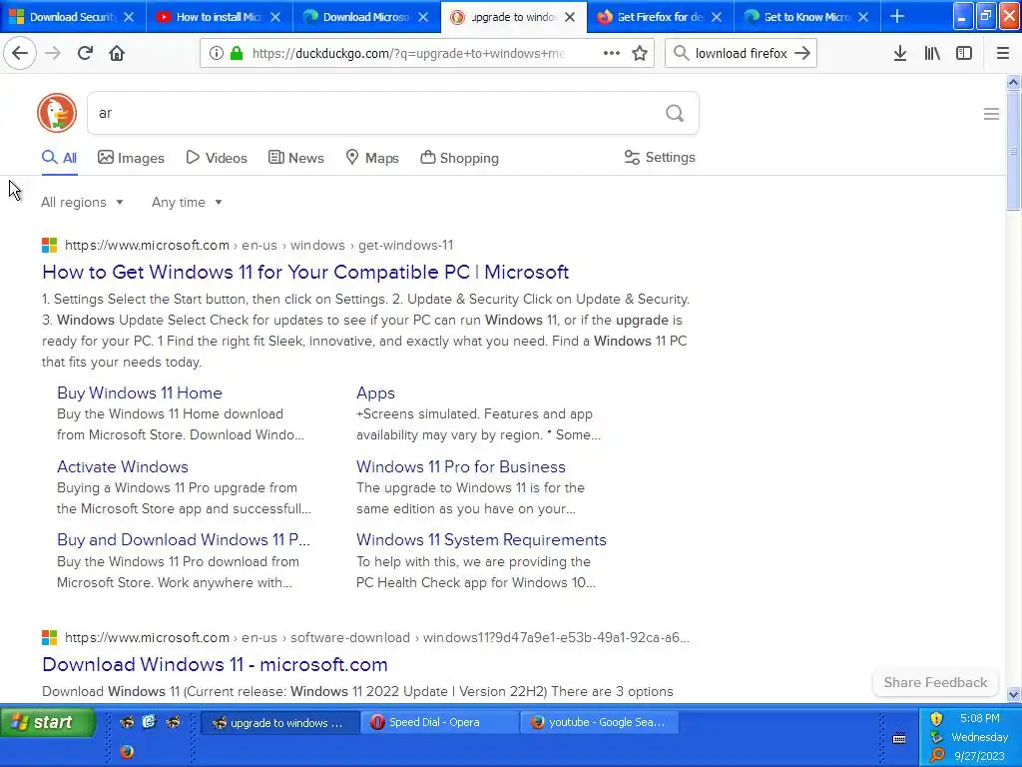Click the green padlock security icon
The width and height of the screenshot is (1022, 767).
pos(237,53)
